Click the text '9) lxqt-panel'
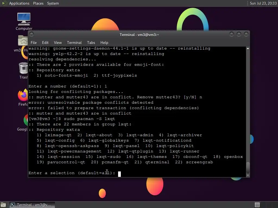The width and height of the screenshot is (278, 208). pyautogui.click(x=122, y=146)
